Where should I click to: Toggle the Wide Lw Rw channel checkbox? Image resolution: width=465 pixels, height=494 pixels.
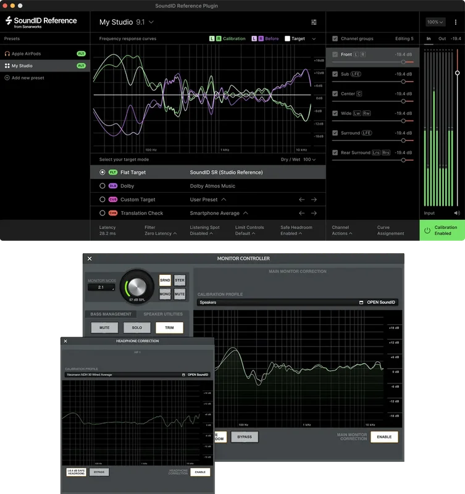335,113
